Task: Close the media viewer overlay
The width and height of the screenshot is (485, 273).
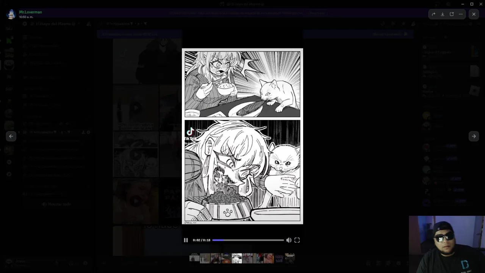Action: pyautogui.click(x=474, y=14)
